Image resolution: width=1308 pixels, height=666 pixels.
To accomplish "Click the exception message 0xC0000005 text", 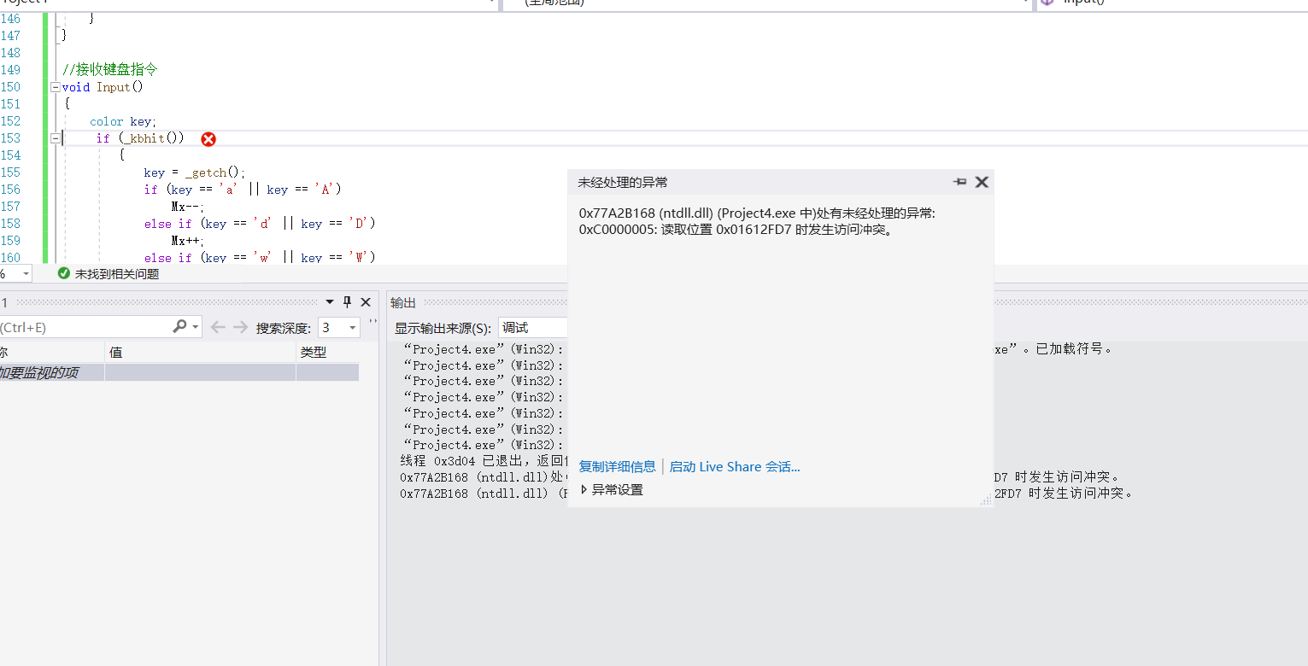I will (x=736, y=230).
